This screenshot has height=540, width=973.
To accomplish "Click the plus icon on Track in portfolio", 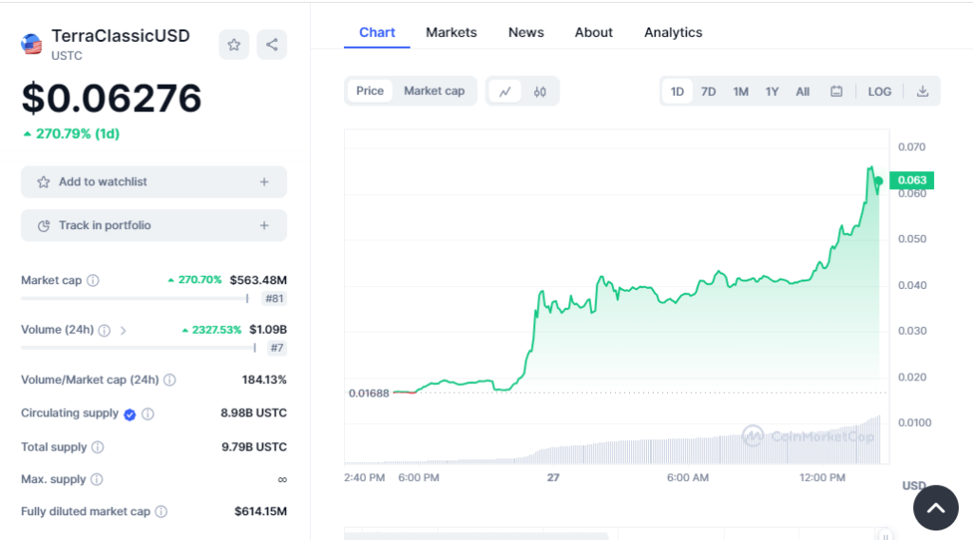I will (264, 225).
